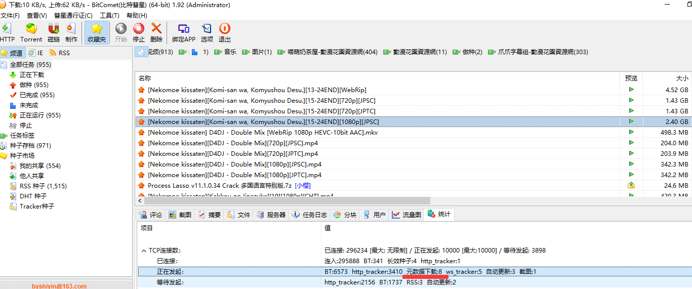The height and width of the screenshot is (289, 692).
Task: Switch to the 服务器 details tab
Action: (271, 215)
